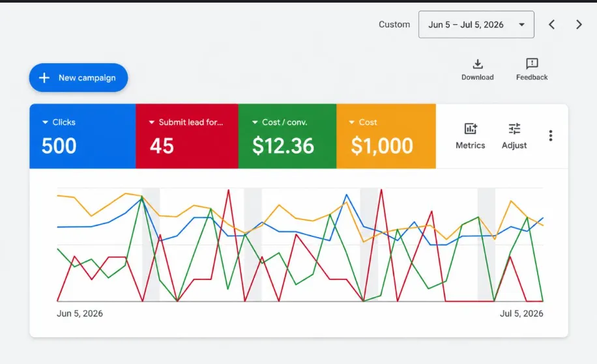
Task: Select the green $12.36 scorecard
Action: [287, 136]
